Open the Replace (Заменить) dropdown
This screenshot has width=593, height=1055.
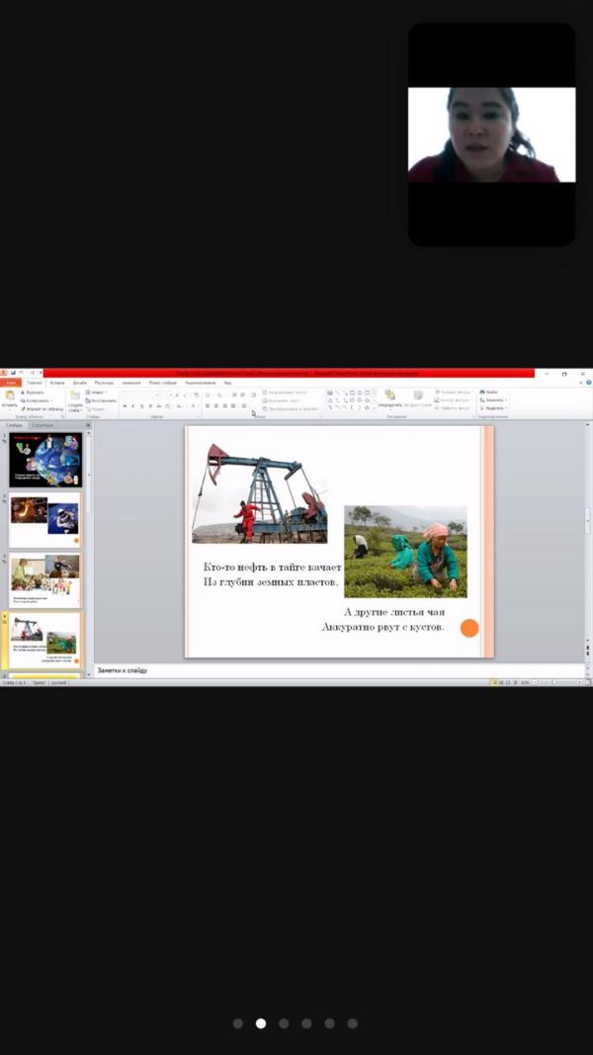coord(493,400)
